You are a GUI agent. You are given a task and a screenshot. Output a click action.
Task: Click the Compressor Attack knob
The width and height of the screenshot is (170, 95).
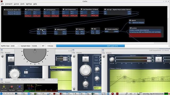tap(97, 69)
